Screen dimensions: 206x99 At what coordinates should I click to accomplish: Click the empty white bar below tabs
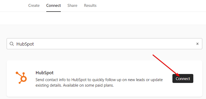(103, 18)
